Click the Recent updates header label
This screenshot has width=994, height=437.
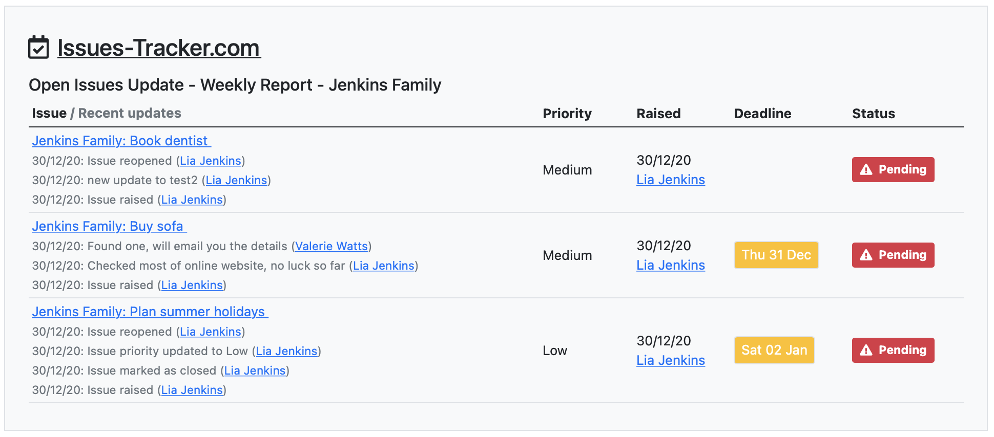[x=129, y=113]
